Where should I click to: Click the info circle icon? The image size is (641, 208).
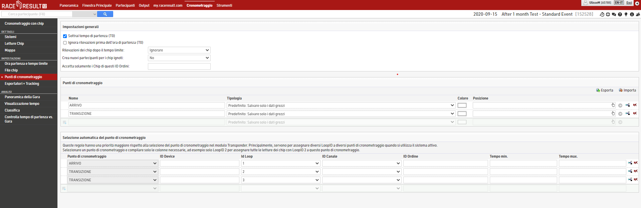(x=632, y=14)
